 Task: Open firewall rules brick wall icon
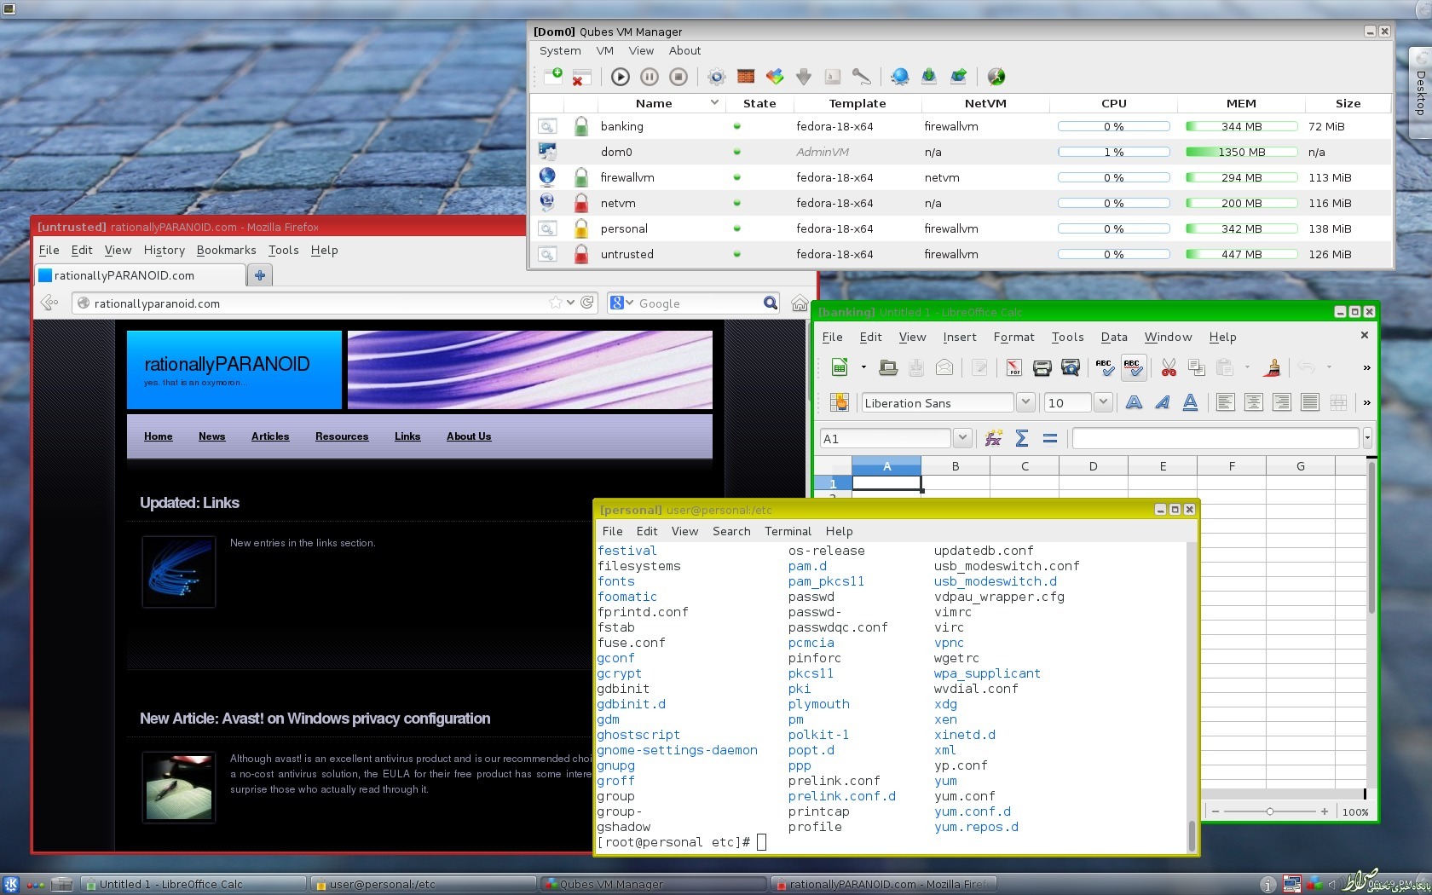[x=746, y=77]
